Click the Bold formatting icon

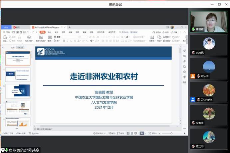click(x=64, y=41)
